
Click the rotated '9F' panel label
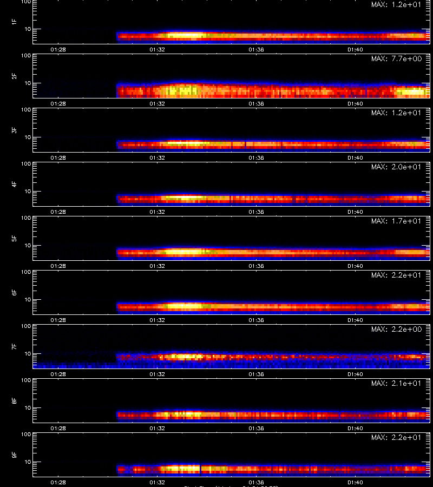coord(14,455)
